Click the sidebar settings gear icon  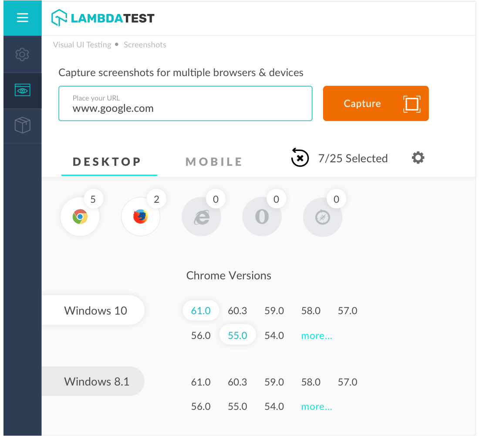(x=22, y=54)
